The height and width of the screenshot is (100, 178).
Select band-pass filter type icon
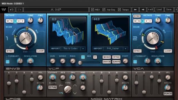coord(75,85)
